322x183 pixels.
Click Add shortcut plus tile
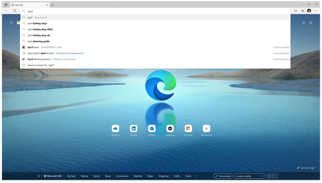(x=206, y=128)
